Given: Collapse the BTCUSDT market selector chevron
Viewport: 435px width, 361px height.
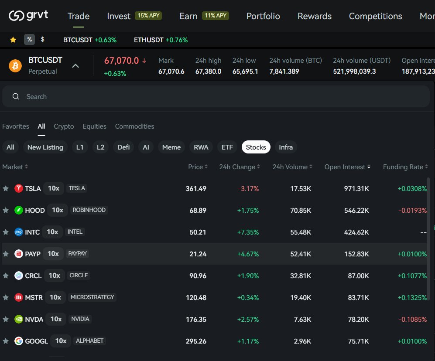Looking at the screenshot, I should coord(75,66).
